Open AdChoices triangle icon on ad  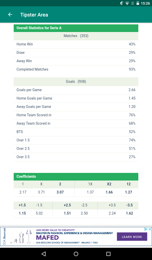(146, 229)
